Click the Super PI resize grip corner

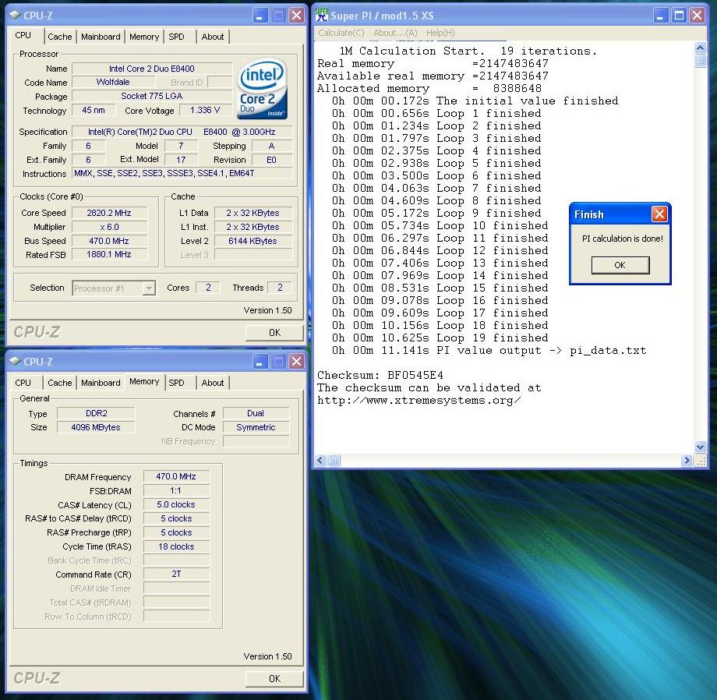click(x=700, y=461)
